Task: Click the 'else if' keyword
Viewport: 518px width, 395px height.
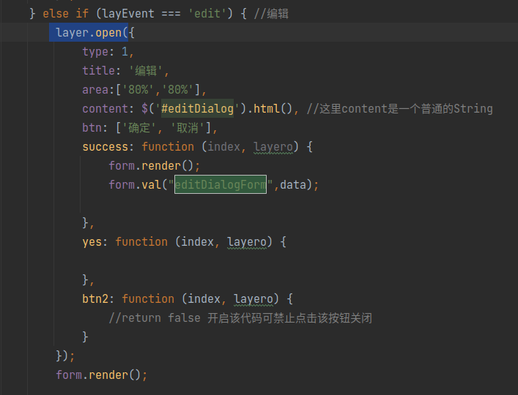Action: tap(65, 13)
